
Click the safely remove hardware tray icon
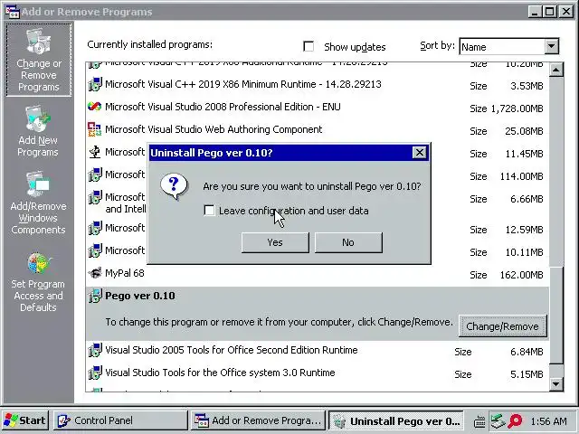click(x=498, y=421)
